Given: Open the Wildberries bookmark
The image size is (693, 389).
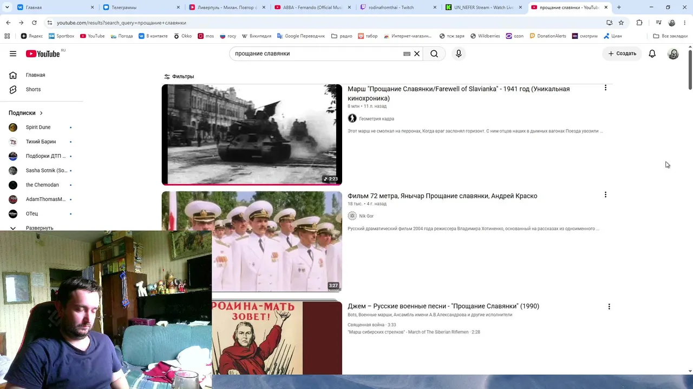Looking at the screenshot, I should 485,36.
